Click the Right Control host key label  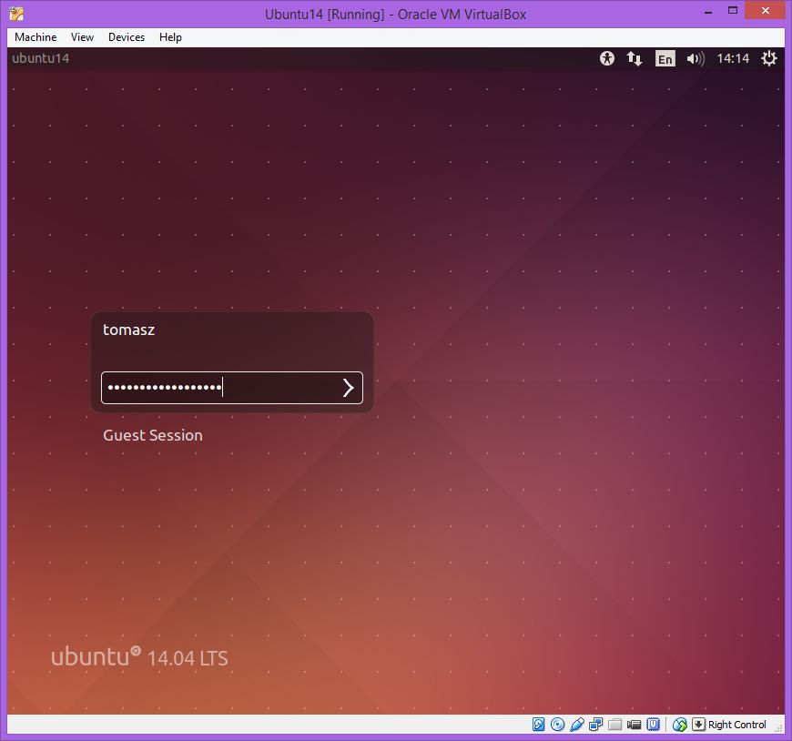[737, 725]
